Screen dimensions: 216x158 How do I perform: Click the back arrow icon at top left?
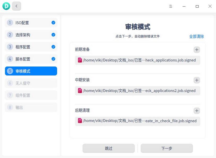tap(16, 6)
